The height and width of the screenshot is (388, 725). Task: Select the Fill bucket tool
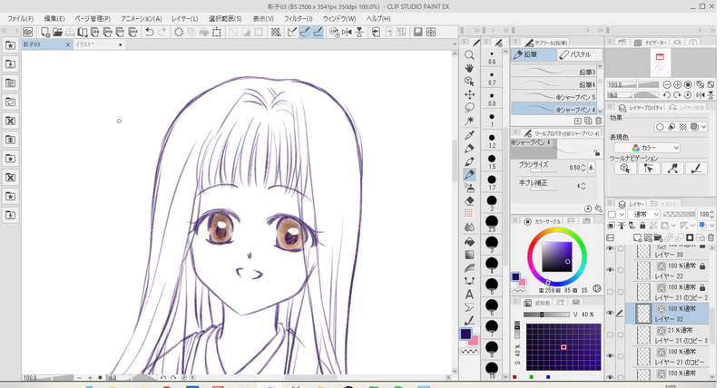(x=469, y=242)
